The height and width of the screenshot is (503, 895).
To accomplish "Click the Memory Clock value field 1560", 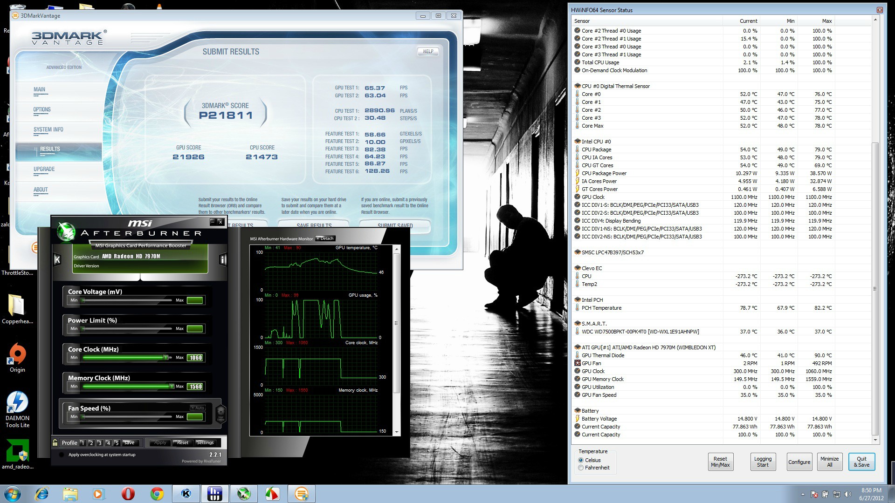I will click(x=195, y=387).
